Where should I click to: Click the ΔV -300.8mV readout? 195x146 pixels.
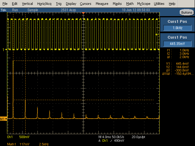coord(177,70)
